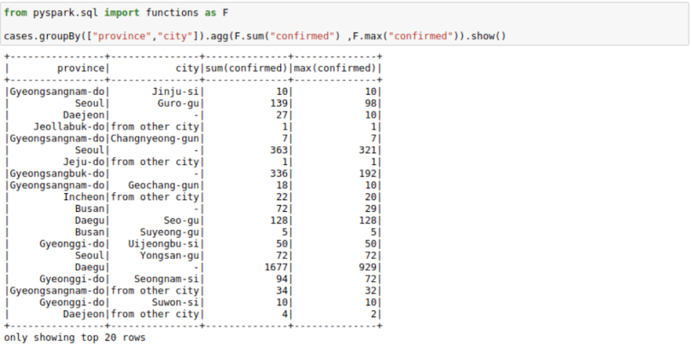The image size is (692, 347).
Task: Click the max value 29
Action: (x=370, y=209)
